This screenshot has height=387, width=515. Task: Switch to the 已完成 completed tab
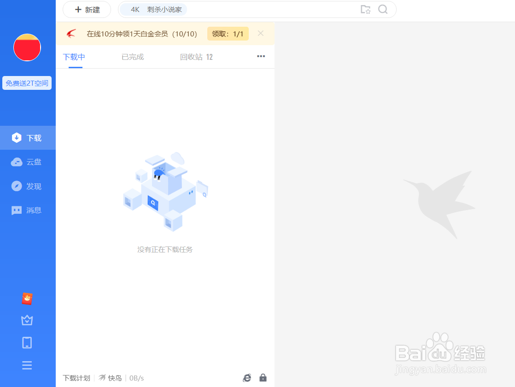pyautogui.click(x=132, y=57)
